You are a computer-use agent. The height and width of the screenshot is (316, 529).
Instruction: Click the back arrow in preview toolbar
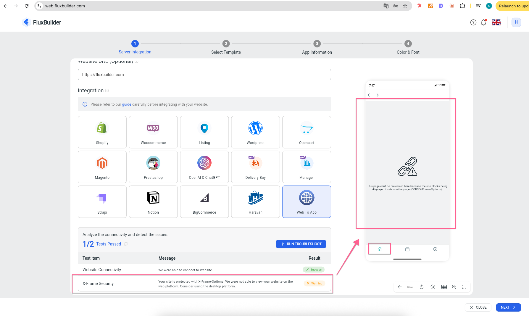[x=400, y=287]
